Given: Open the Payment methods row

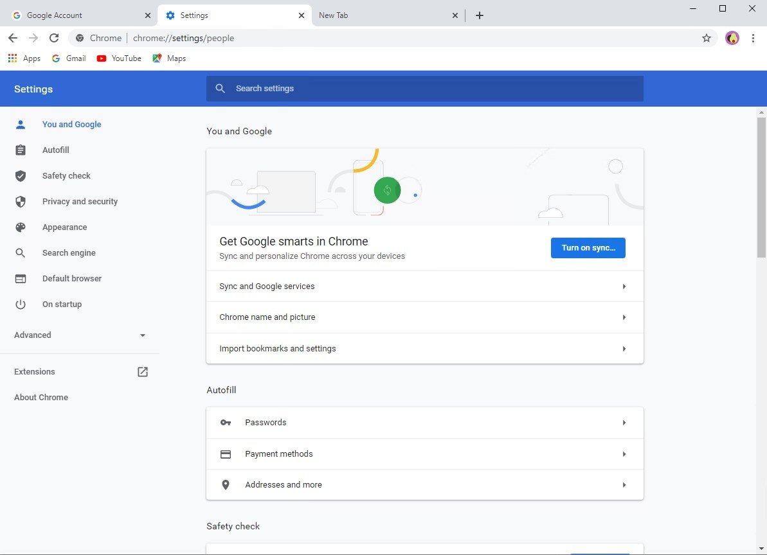Looking at the screenshot, I should [x=424, y=454].
